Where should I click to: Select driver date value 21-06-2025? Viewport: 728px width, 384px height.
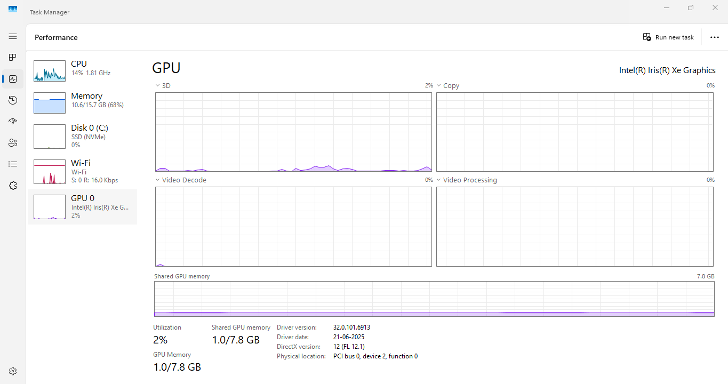point(349,337)
